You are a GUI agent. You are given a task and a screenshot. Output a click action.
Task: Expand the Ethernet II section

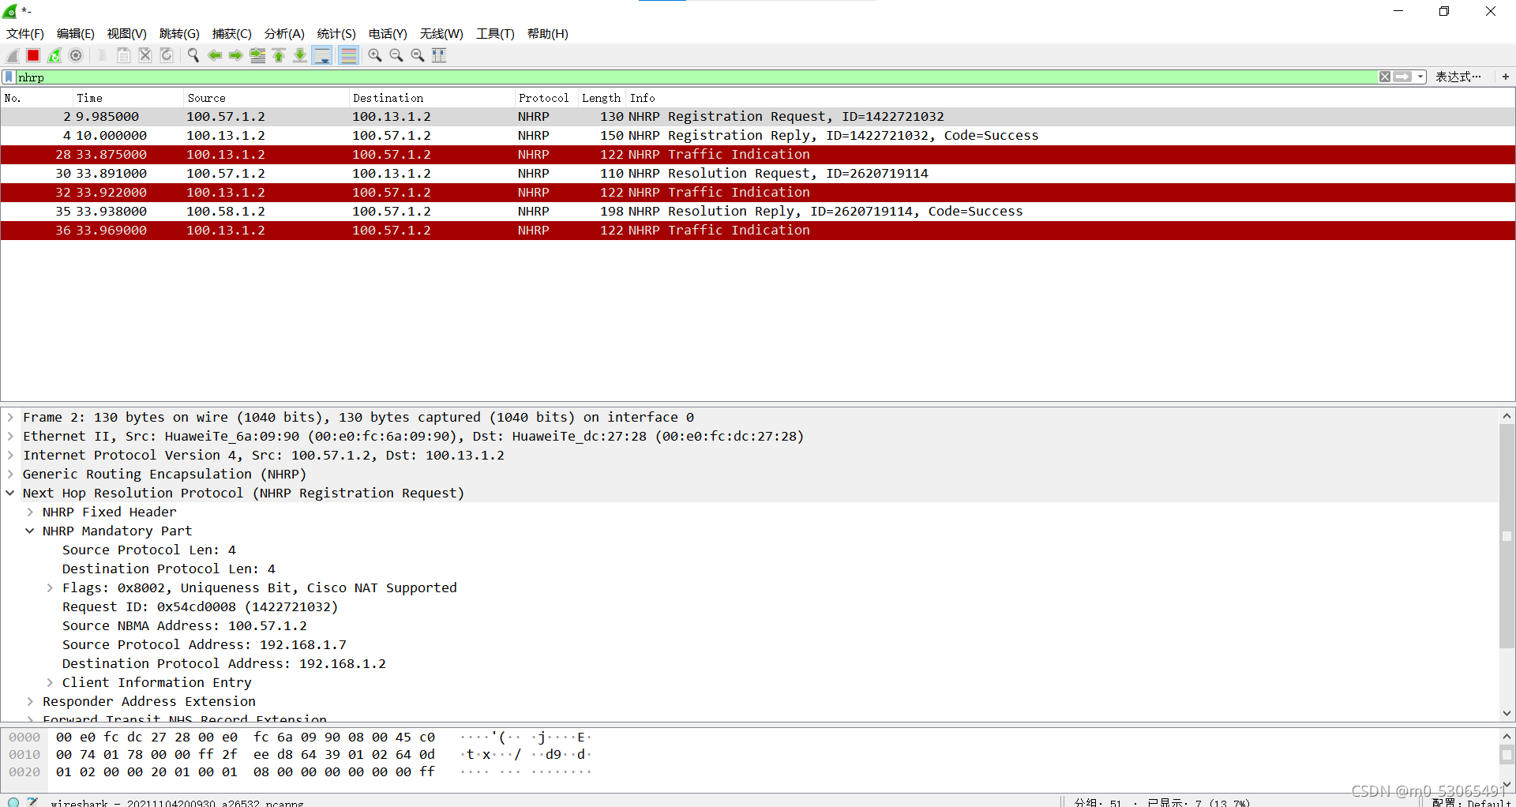pyautogui.click(x=10, y=436)
